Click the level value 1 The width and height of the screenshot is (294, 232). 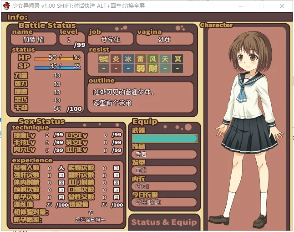point(69,40)
